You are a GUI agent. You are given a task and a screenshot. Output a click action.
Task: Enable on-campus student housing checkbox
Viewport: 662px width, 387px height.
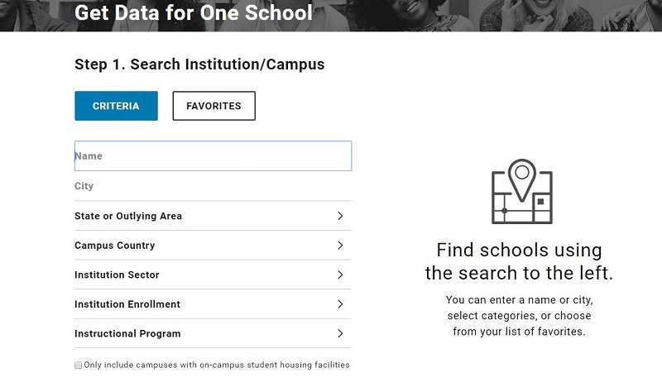click(x=79, y=365)
